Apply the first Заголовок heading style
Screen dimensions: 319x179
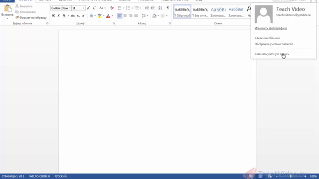218,12
